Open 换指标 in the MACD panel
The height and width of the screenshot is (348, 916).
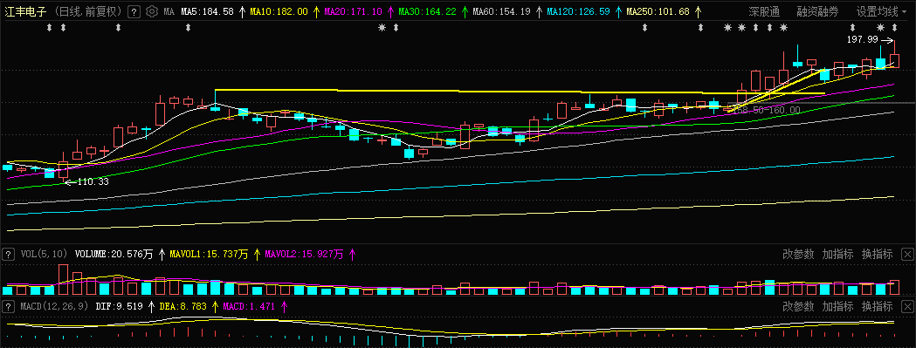click(x=878, y=306)
